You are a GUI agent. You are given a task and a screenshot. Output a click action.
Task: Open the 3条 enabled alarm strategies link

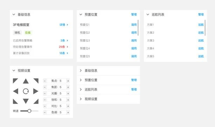tap(64, 40)
